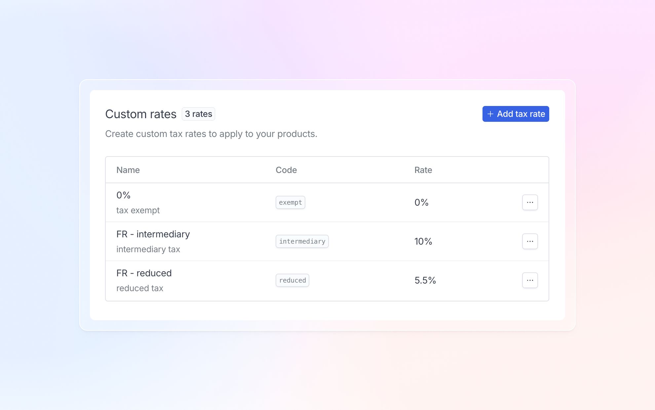This screenshot has width=655, height=410.
Task: Open the three-dot menu for the 0% exempt row
Action: tap(530, 202)
